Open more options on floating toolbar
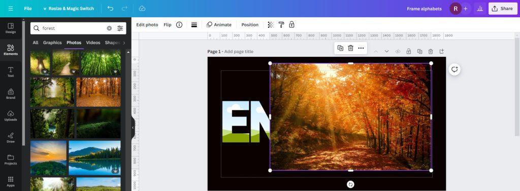The image size is (520, 191). click(361, 48)
